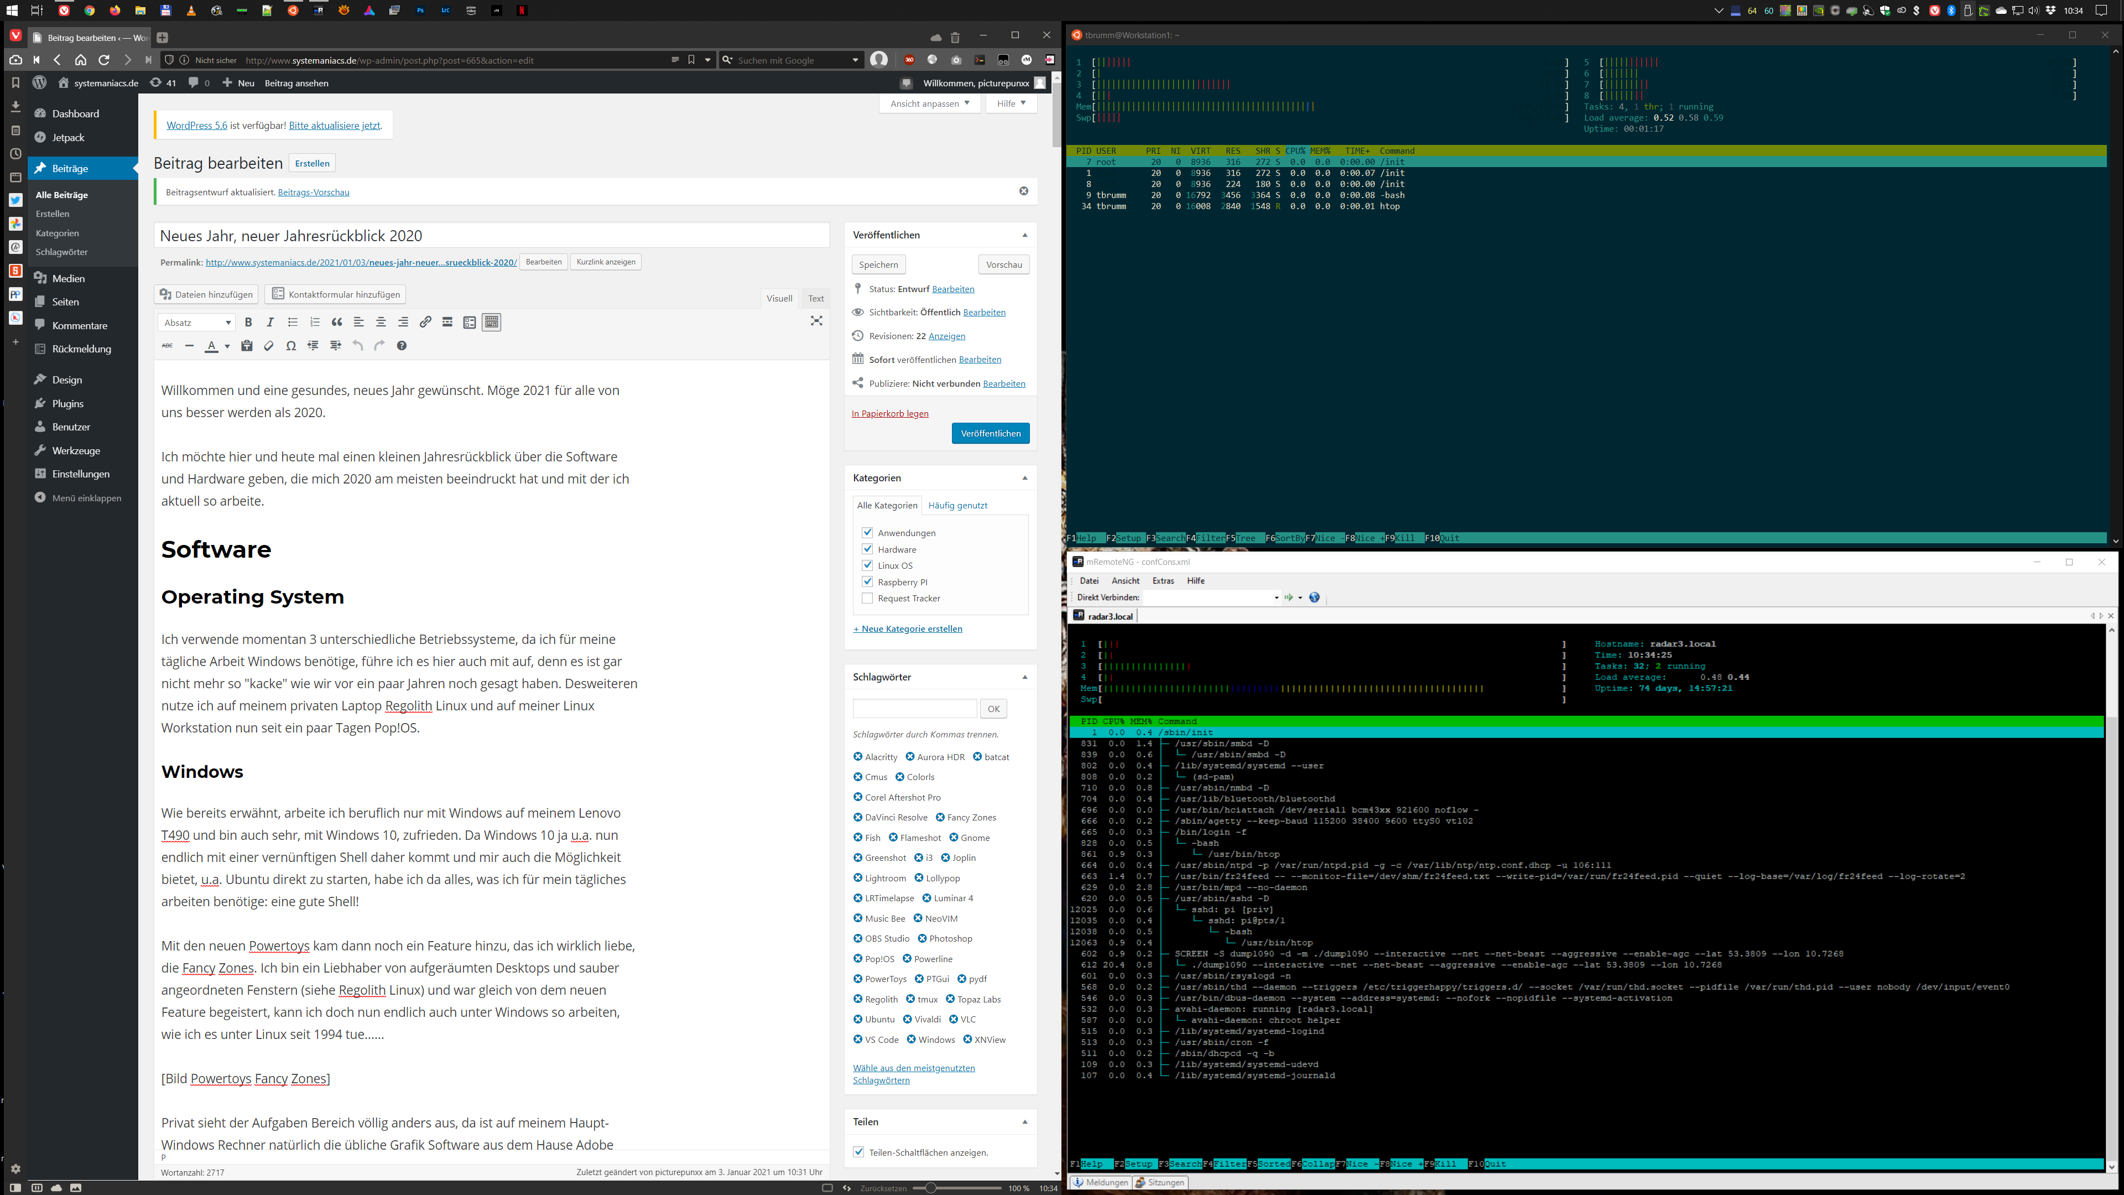This screenshot has width=2124, height=1195.
Task: Expand the Ansicht anpassen panel
Action: pos(929,104)
